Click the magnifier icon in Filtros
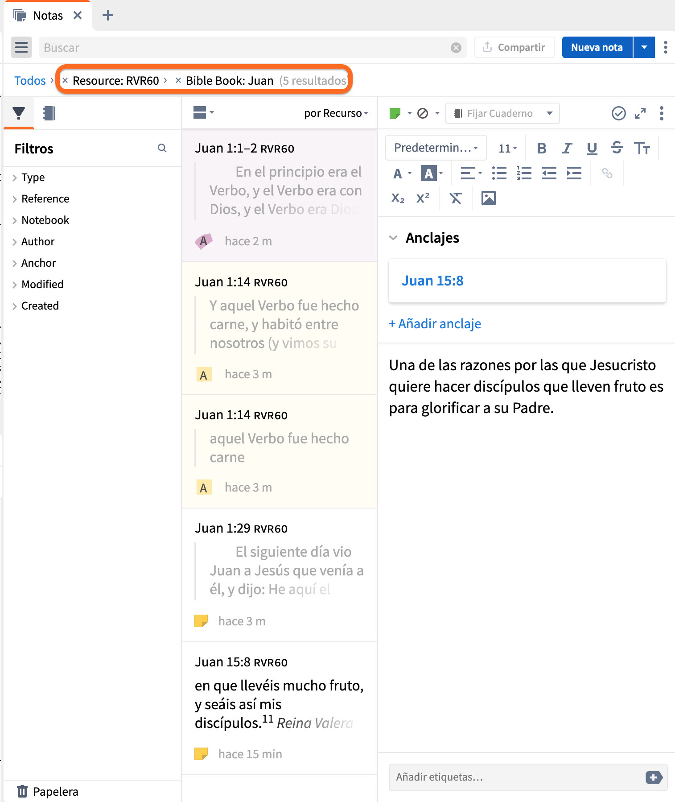675x802 pixels. [162, 148]
